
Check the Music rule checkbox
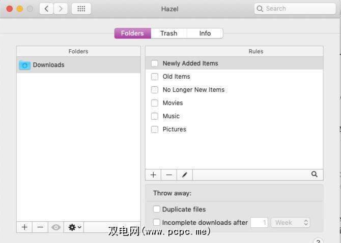click(155, 116)
